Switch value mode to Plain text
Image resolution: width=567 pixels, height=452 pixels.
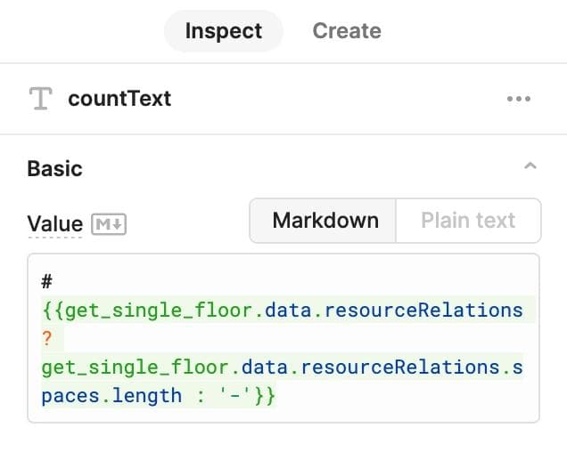pos(468,221)
